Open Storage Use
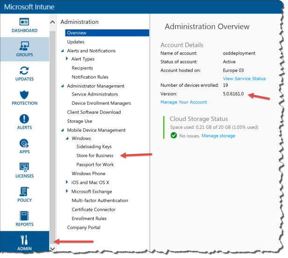The width and height of the screenshot is (288, 258). pyautogui.click(x=79, y=121)
